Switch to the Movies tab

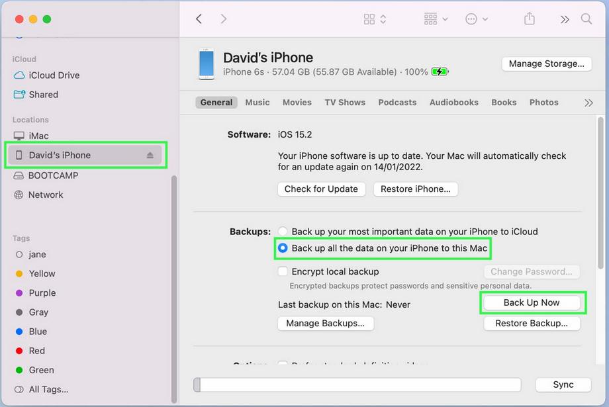(x=297, y=103)
